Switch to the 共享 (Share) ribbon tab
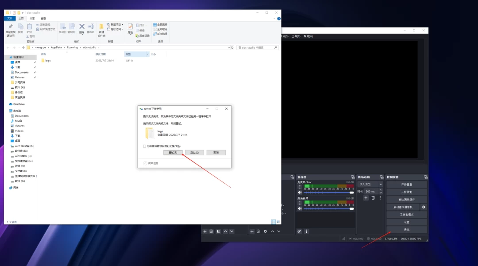 click(x=32, y=19)
